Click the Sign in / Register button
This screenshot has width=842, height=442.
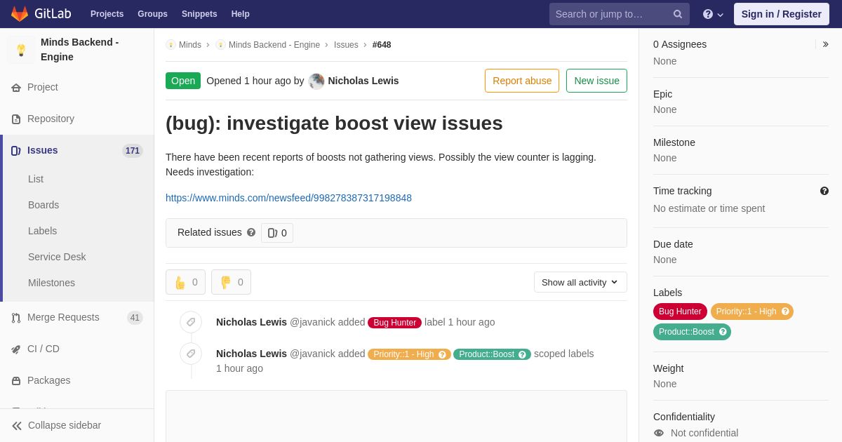(782, 14)
